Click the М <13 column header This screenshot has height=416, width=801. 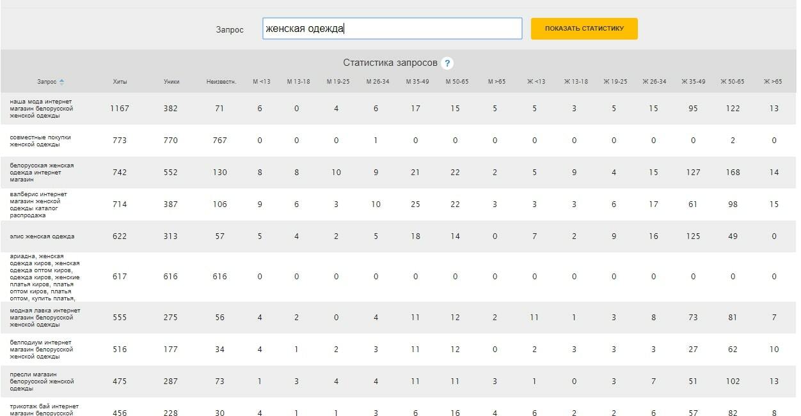(x=262, y=82)
